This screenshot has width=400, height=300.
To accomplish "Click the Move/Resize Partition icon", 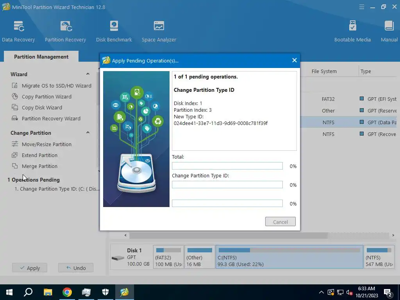I will [x=15, y=144].
